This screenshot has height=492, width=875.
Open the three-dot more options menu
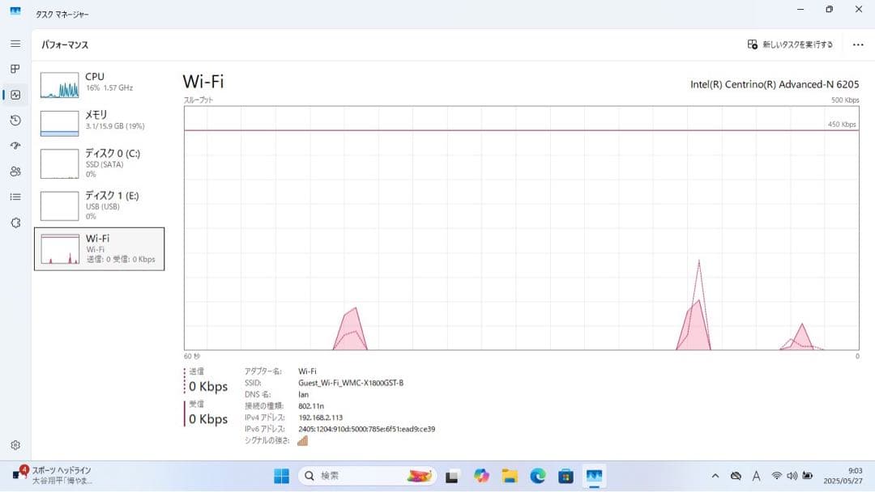click(857, 44)
